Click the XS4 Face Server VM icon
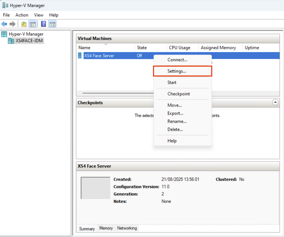 point(80,55)
